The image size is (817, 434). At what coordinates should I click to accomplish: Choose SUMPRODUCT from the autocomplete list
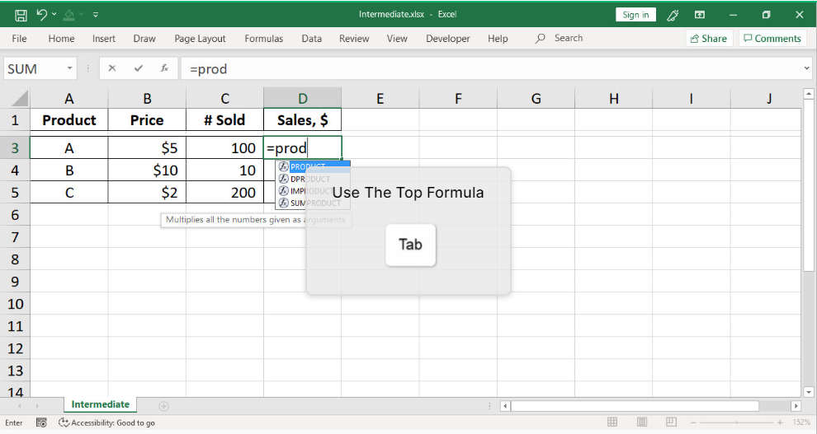point(313,203)
